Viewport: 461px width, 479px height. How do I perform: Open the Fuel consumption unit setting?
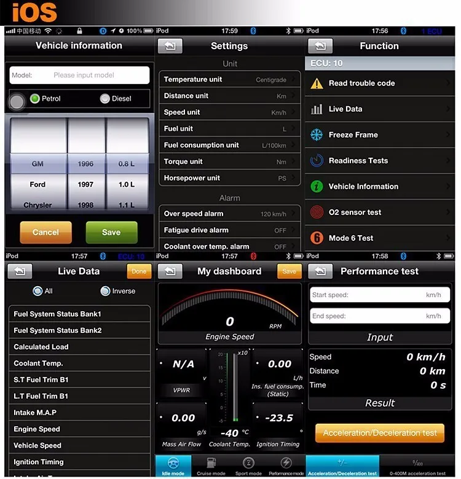click(x=229, y=145)
